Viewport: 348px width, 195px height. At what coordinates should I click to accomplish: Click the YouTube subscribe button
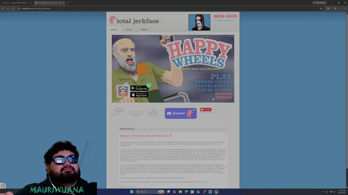coord(206,110)
